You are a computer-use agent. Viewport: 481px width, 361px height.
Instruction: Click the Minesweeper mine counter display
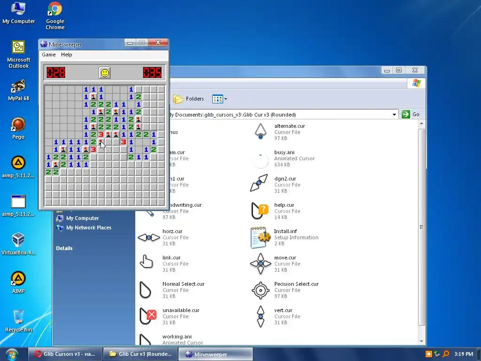[56, 73]
